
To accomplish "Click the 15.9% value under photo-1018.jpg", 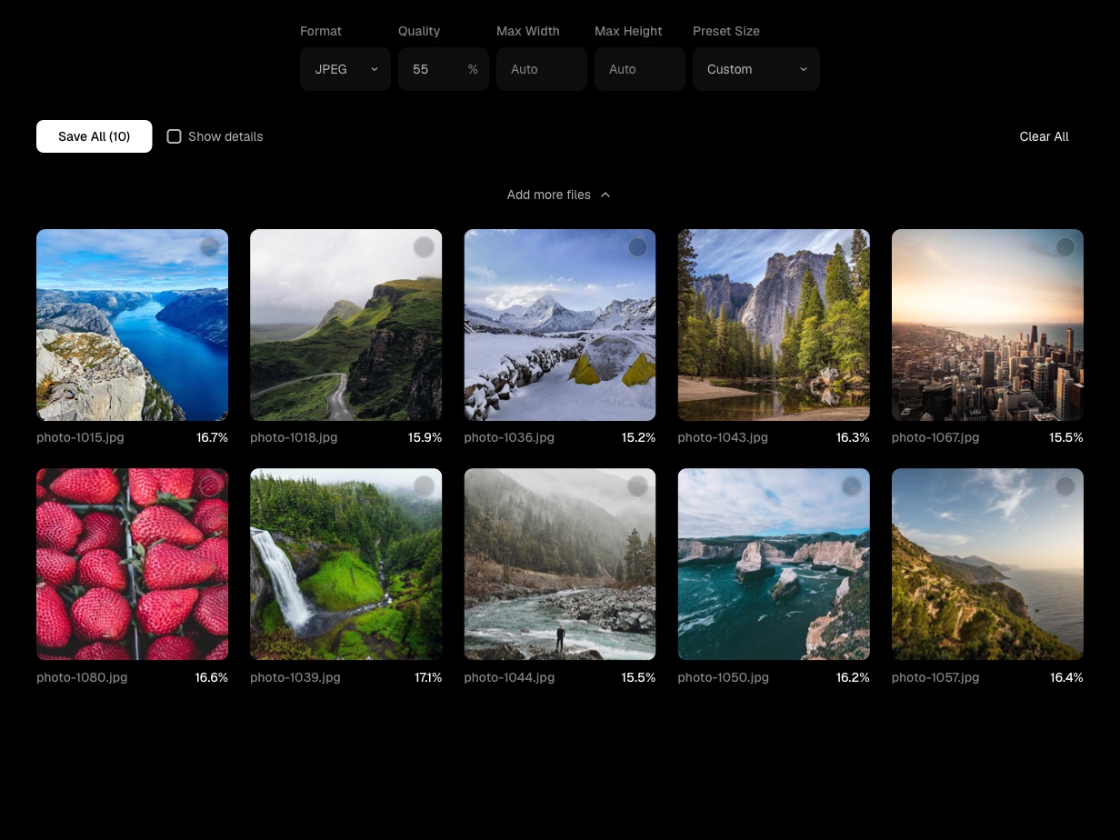I will pyautogui.click(x=425, y=437).
